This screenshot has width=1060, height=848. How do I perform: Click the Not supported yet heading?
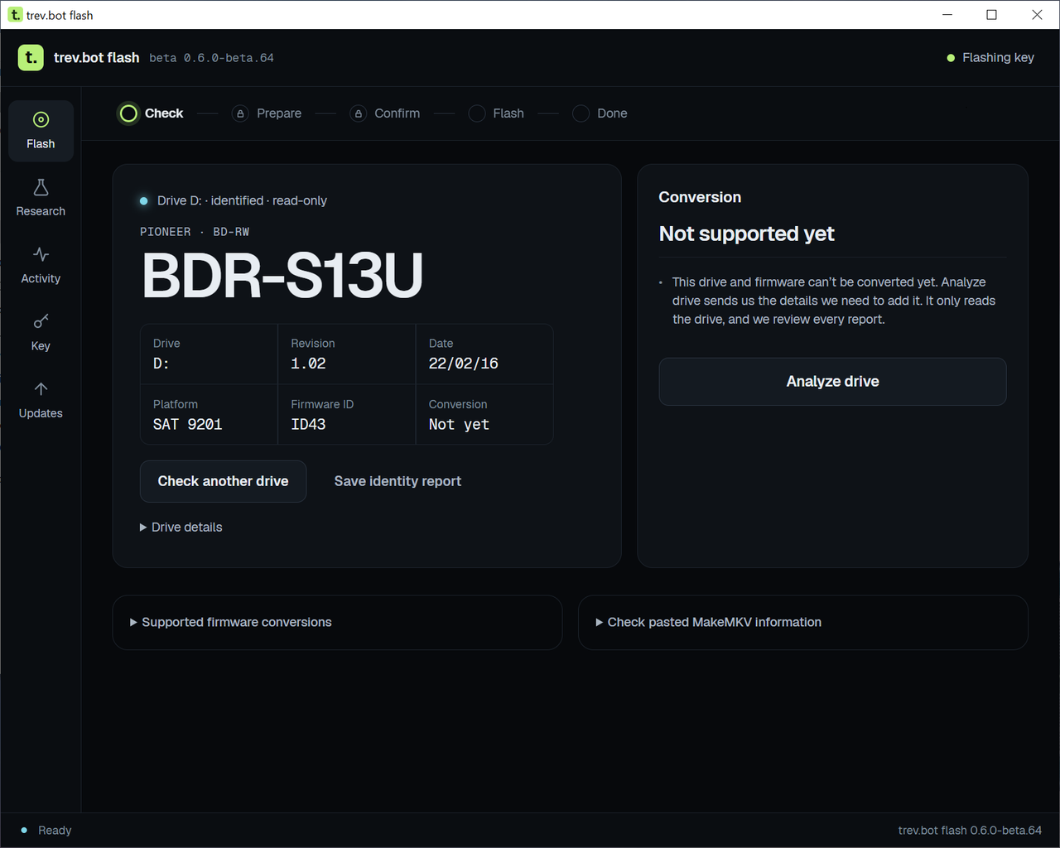click(x=746, y=234)
